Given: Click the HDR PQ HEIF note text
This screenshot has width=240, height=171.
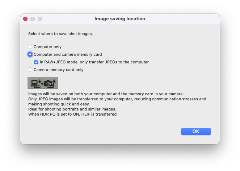Looking at the screenshot, I should click(x=72, y=114).
